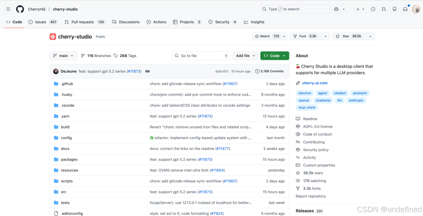This screenshot has width=423, height=216.
Task: Open the Projects tab
Action: (187, 22)
